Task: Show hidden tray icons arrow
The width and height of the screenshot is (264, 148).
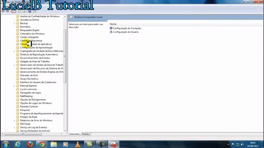Action: click(x=228, y=144)
